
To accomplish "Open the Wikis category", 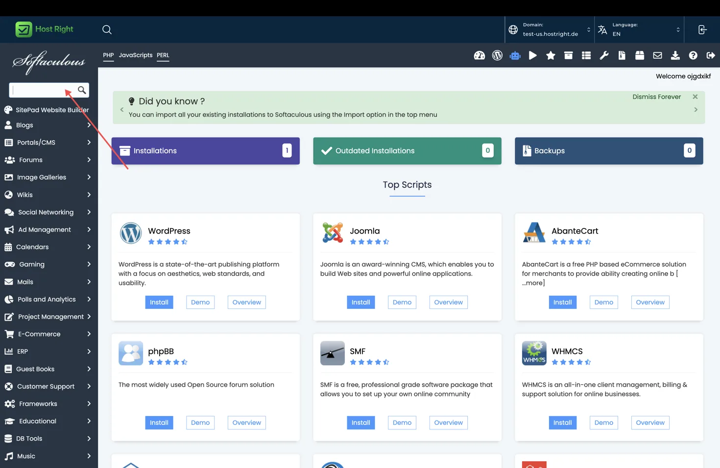I will coord(48,195).
